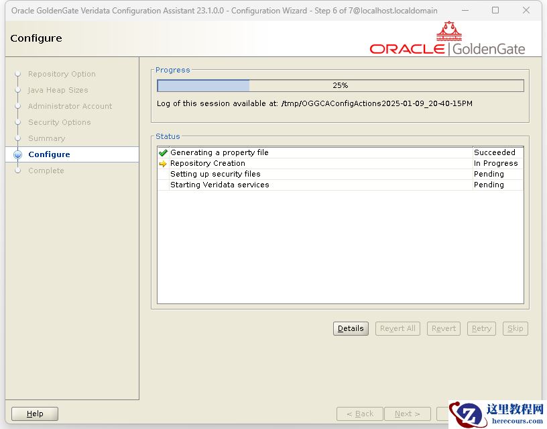
Task: Advance with the Next button
Action: tap(407, 414)
